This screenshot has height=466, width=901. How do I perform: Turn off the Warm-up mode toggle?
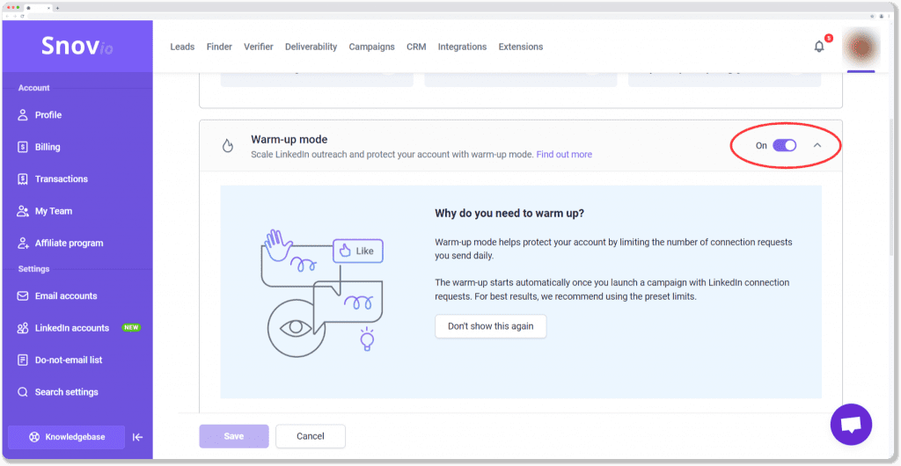(784, 145)
